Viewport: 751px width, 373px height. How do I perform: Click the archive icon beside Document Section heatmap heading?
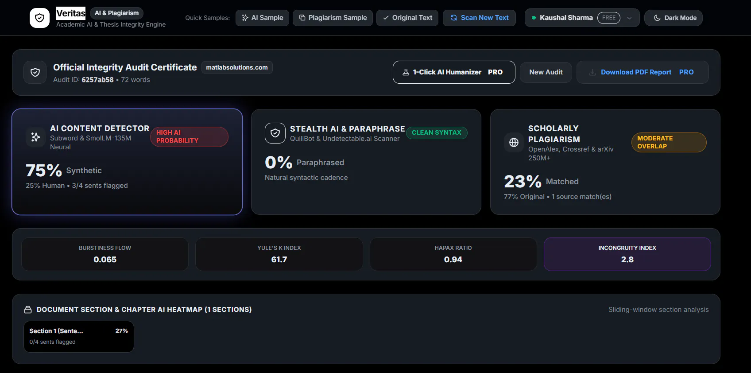[x=28, y=310]
